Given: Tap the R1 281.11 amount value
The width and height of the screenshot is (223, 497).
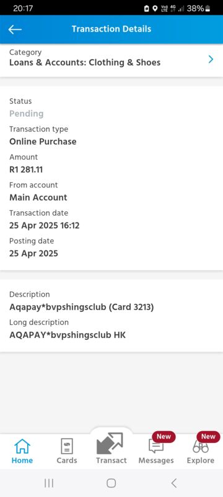Looking at the screenshot, I should pos(26,170).
